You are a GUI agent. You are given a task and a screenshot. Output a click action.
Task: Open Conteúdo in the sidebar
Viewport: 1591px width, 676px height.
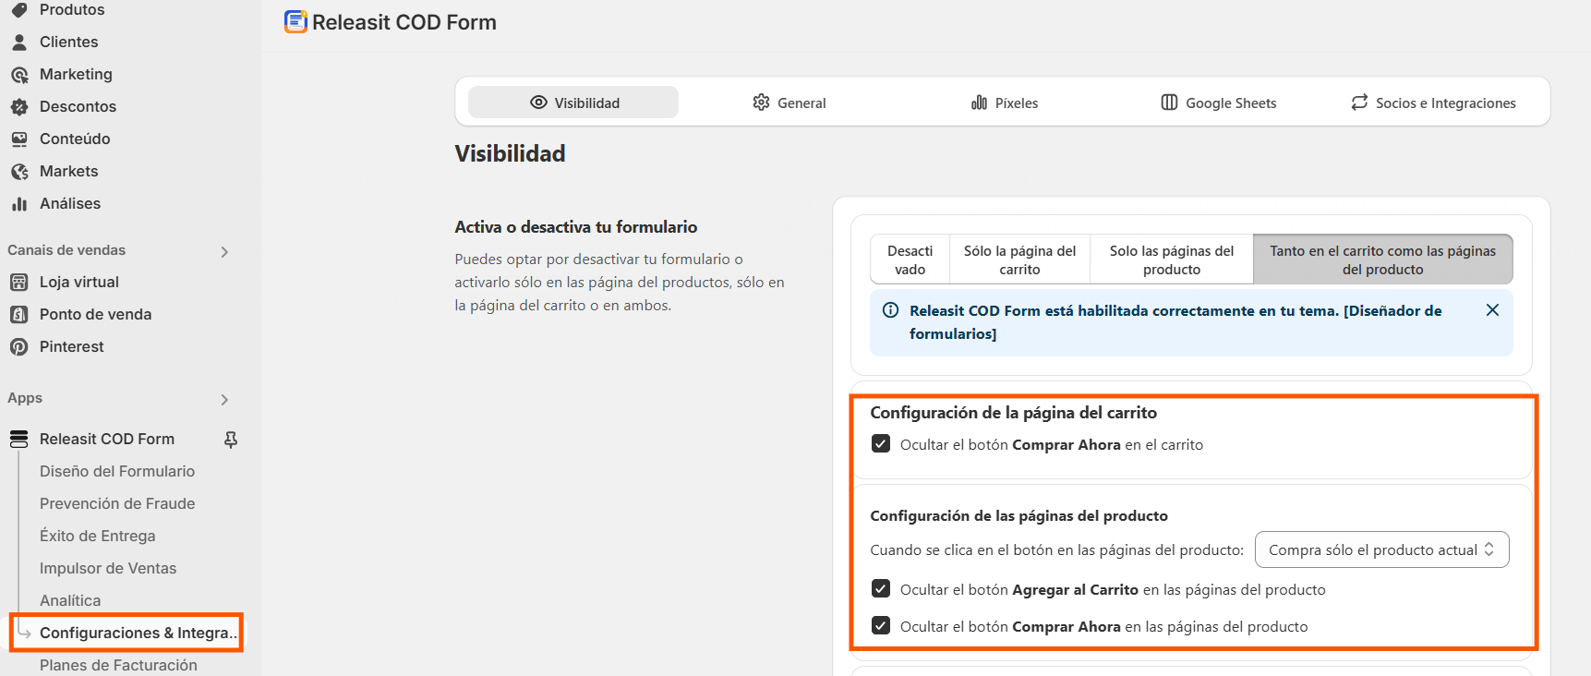[x=75, y=139]
